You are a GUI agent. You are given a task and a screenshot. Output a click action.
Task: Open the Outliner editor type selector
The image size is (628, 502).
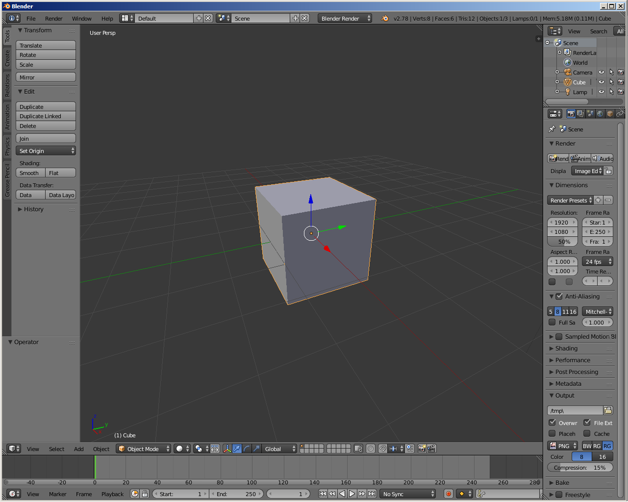[555, 31]
